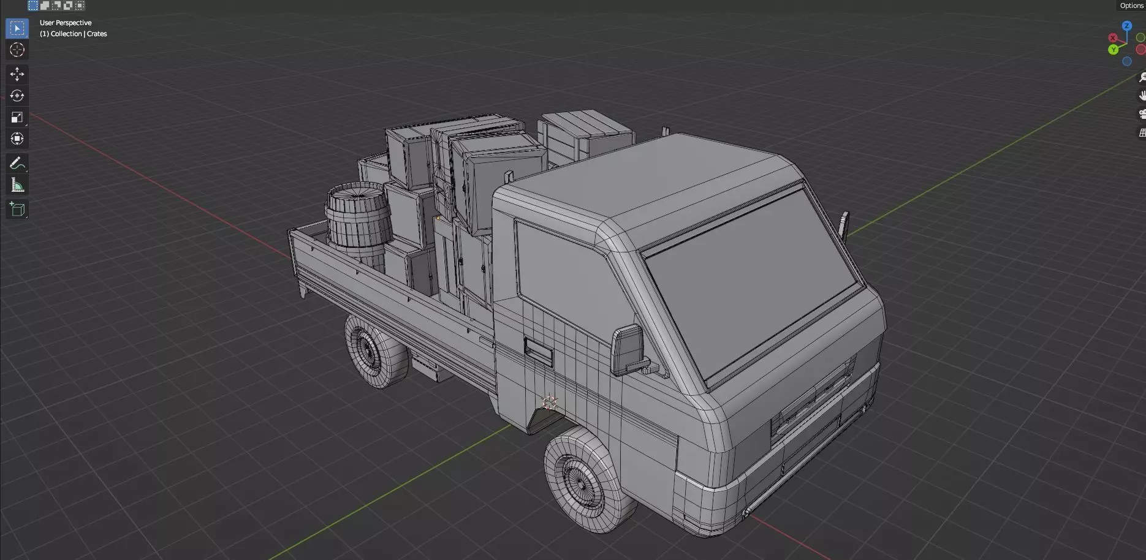Click the negative Z axis gizmo circle

click(1126, 61)
